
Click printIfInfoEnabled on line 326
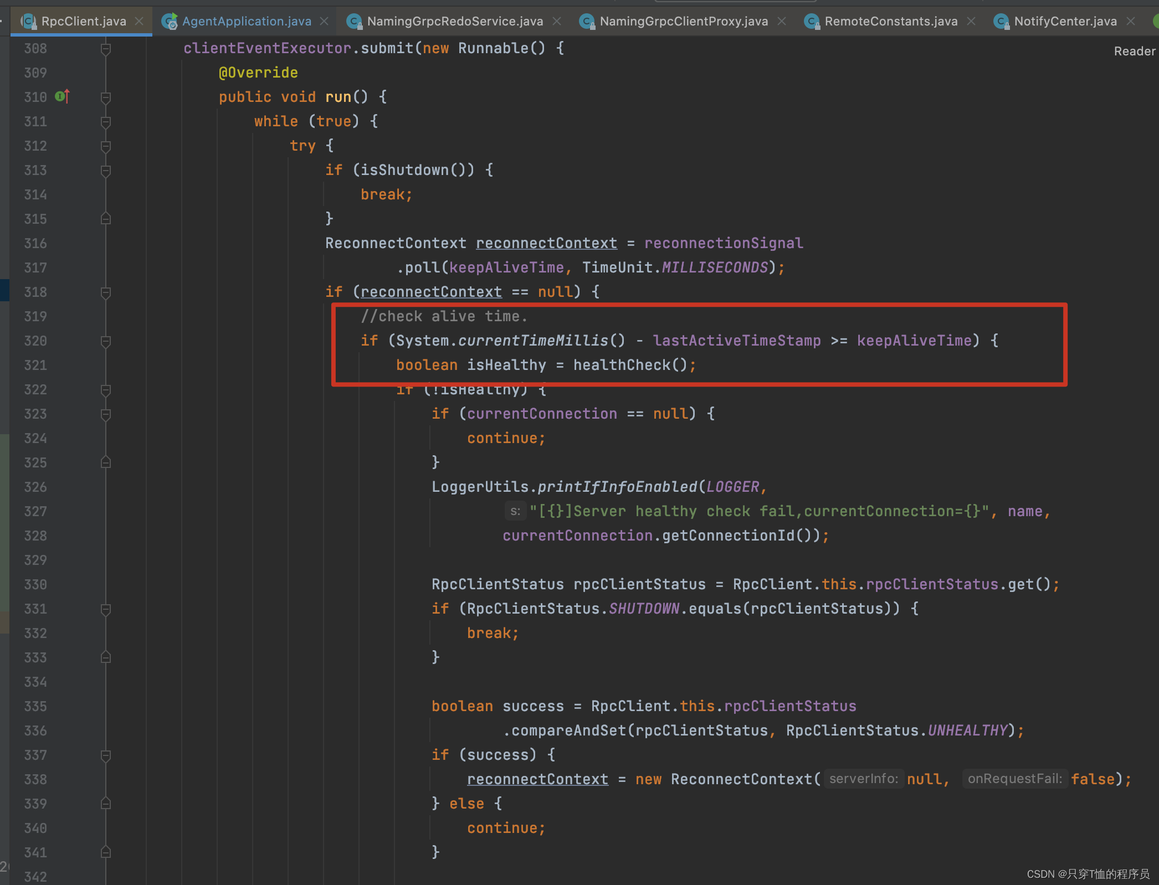pos(617,487)
